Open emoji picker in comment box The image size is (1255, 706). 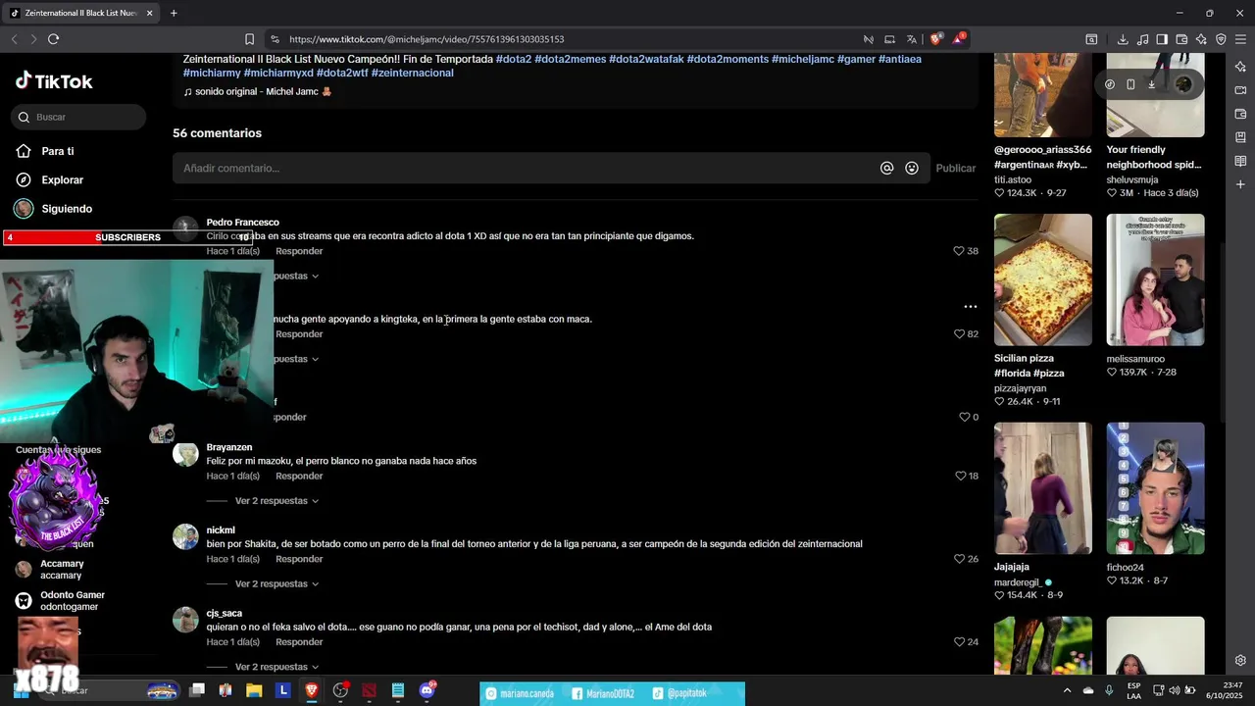(x=912, y=168)
